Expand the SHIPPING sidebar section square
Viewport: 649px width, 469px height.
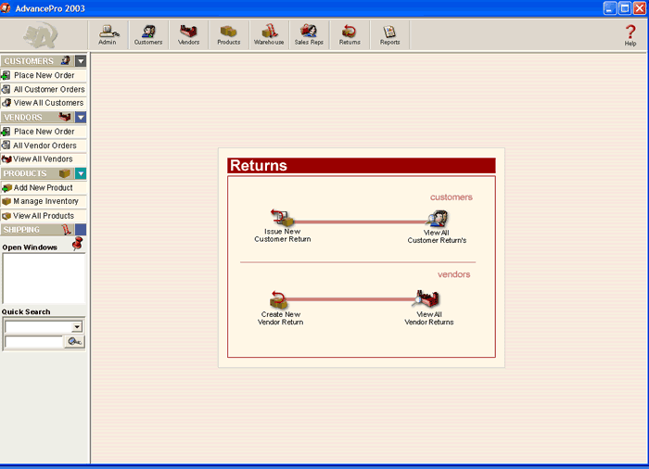click(x=81, y=230)
